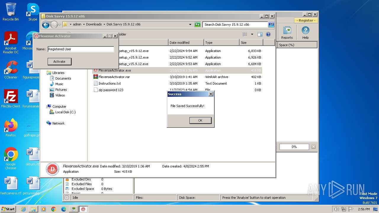Image resolution: width=379 pixels, height=213 pixels.
Task: Sort by Type column header
Action: coord(221,43)
